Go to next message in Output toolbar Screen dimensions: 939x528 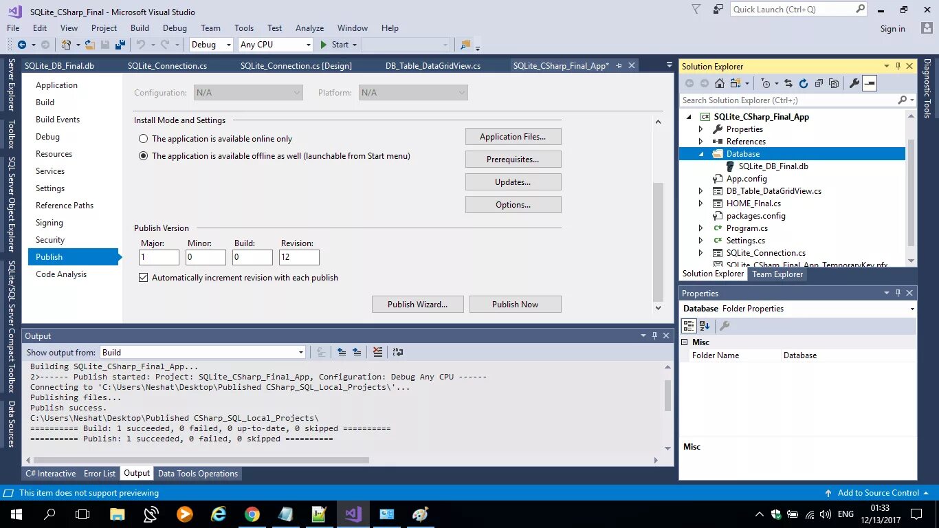[357, 352]
